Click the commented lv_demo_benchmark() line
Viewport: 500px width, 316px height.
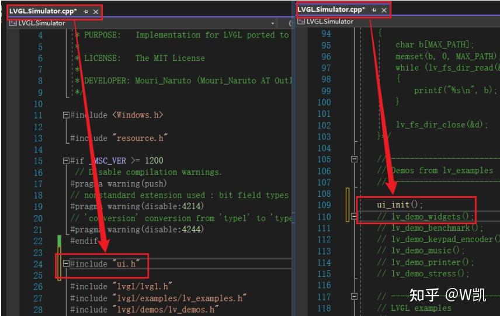coord(430,228)
